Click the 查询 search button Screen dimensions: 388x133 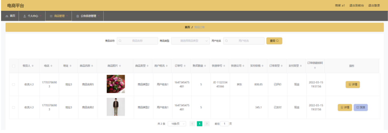[274, 41]
